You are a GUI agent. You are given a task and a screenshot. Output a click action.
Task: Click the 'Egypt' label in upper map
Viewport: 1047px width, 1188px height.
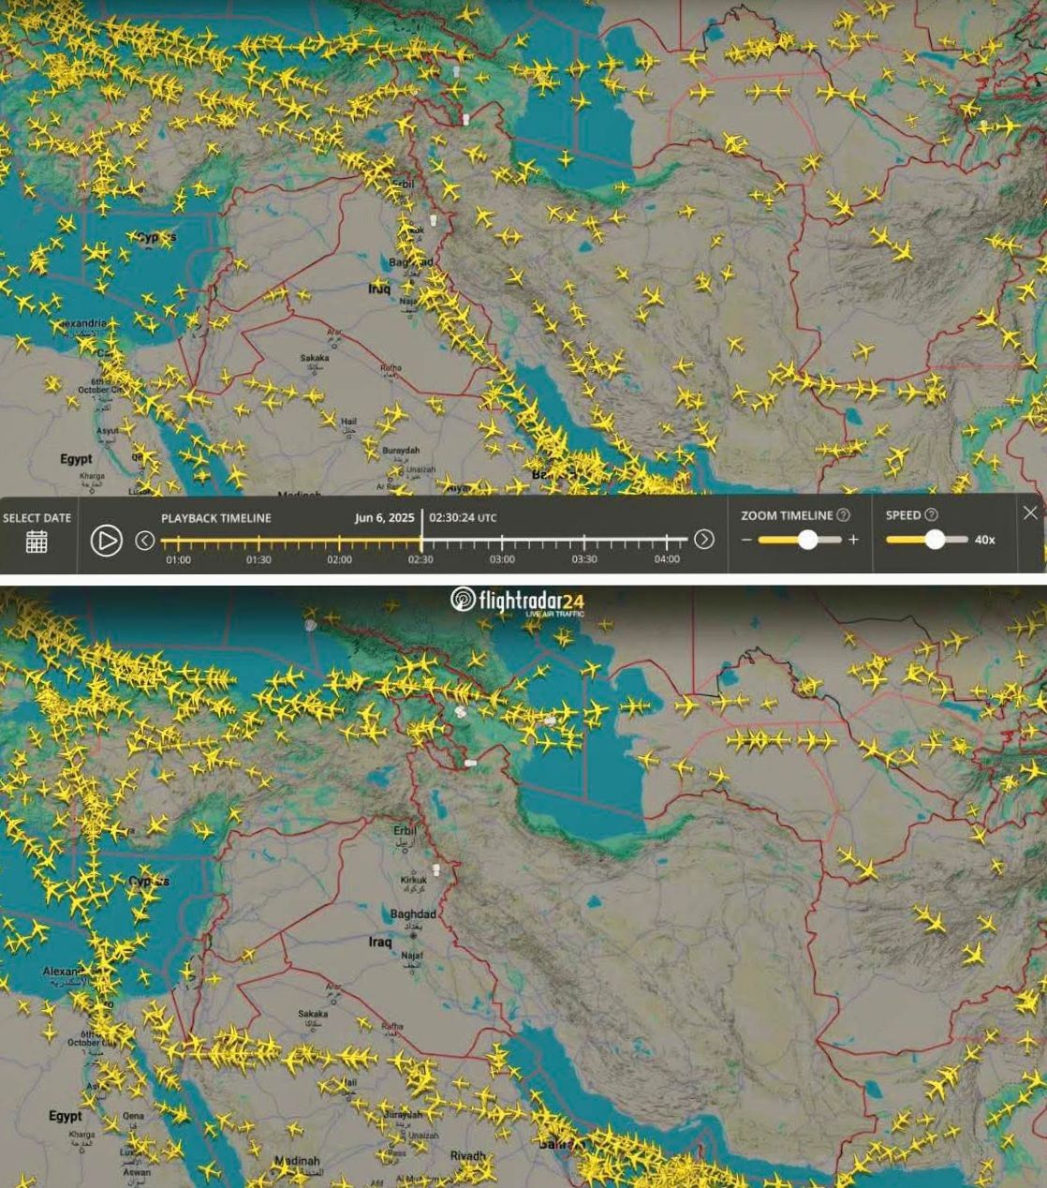[x=77, y=459]
